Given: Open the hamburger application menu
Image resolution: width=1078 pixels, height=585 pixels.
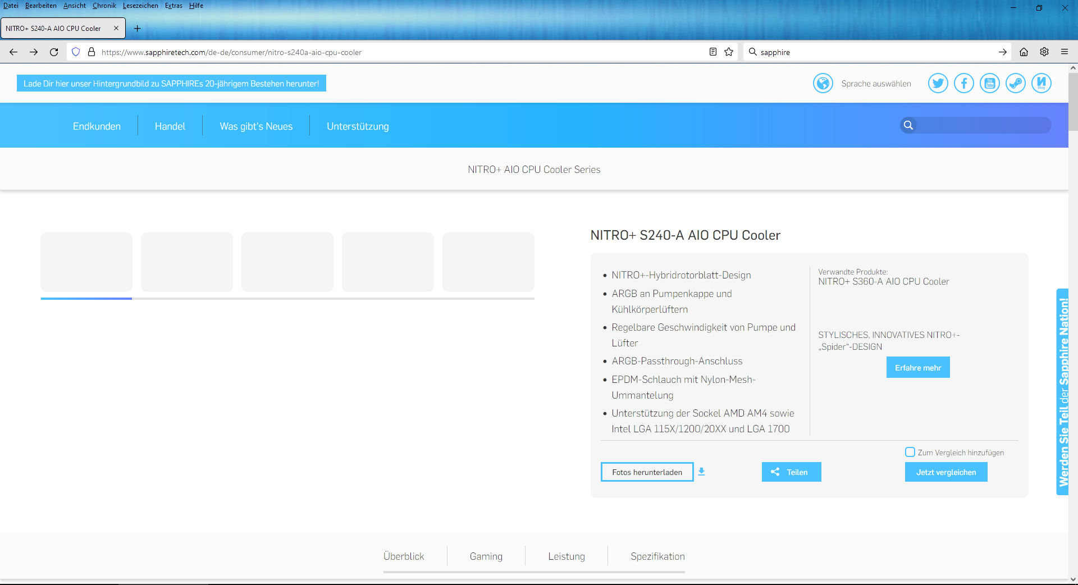Looking at the screenshot, I should [x=1065, y=52].
